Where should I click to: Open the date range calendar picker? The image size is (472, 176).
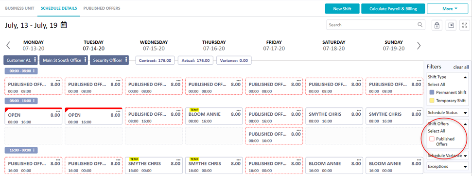coord(64,25)
